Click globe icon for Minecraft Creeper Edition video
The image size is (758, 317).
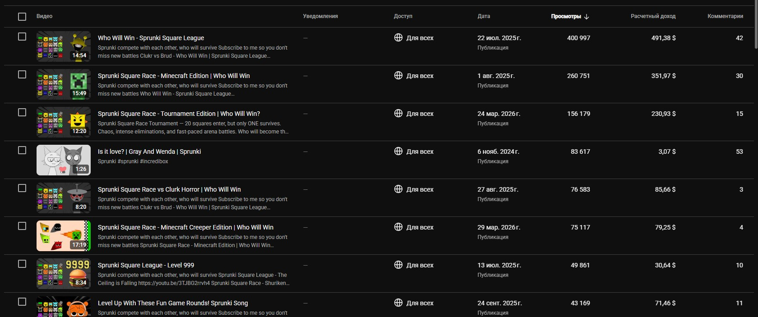pos(398,227)
